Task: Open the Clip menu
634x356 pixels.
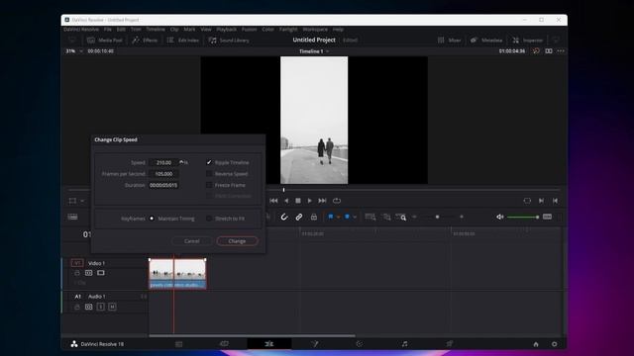Action: point(174,29)
